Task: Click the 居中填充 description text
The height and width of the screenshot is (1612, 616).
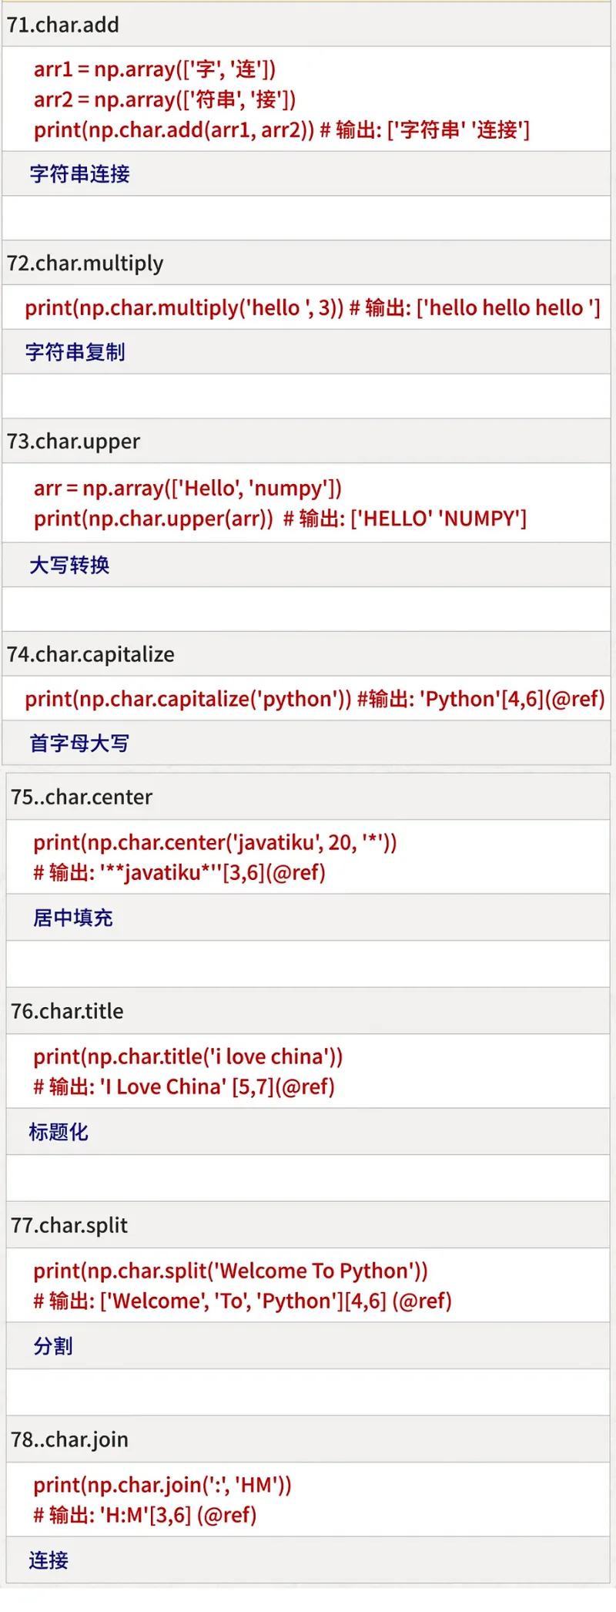Action: pyautogui.click(x=72, y=918)
